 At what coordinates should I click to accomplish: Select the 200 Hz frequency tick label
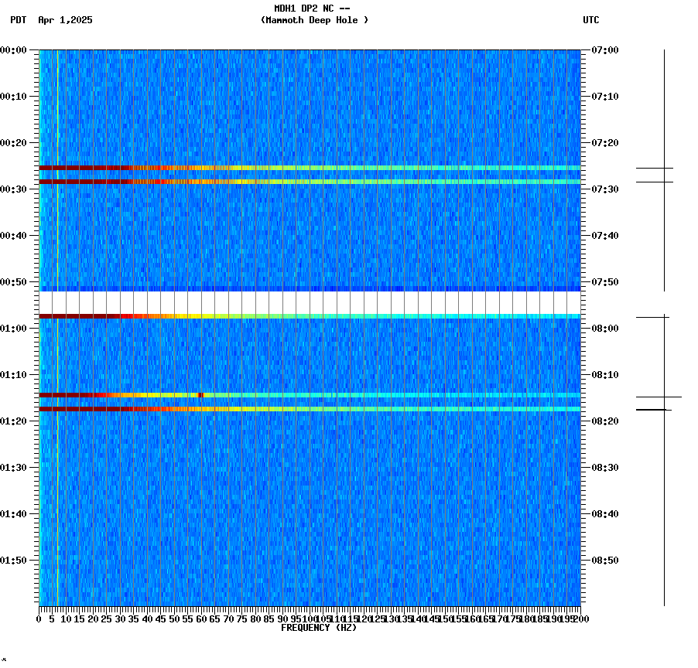[580, 619]
